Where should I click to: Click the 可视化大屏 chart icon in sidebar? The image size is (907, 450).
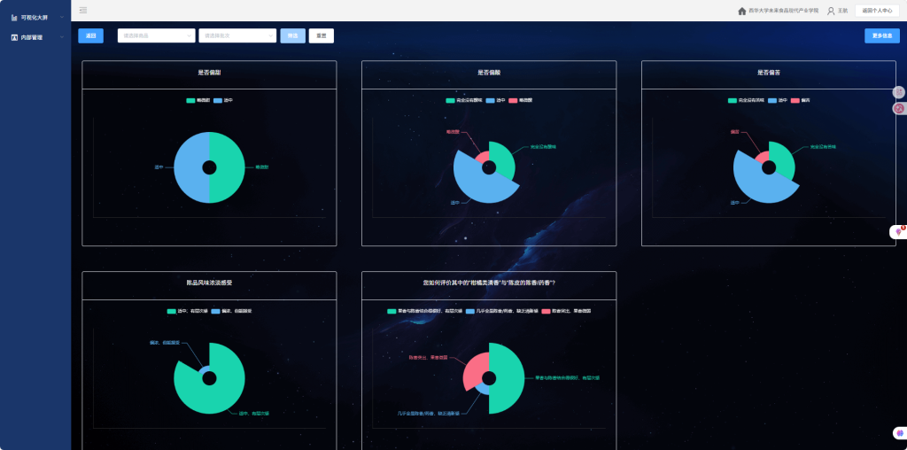14,17
